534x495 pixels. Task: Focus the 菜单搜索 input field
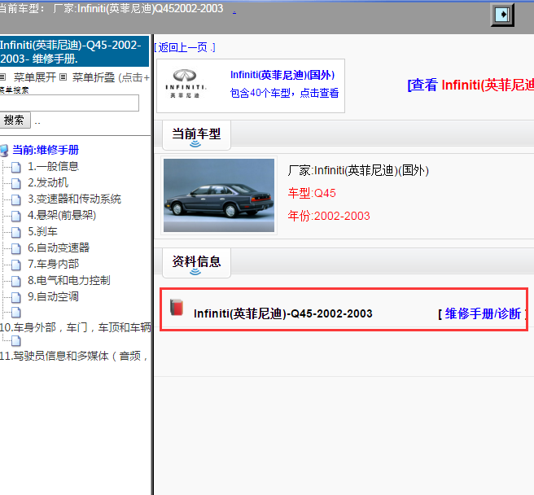click(x=69, y=103)
